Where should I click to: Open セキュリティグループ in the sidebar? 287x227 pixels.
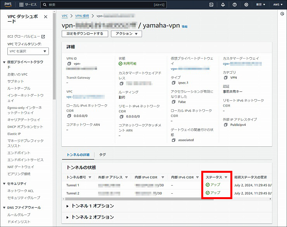tap(24, 198)
